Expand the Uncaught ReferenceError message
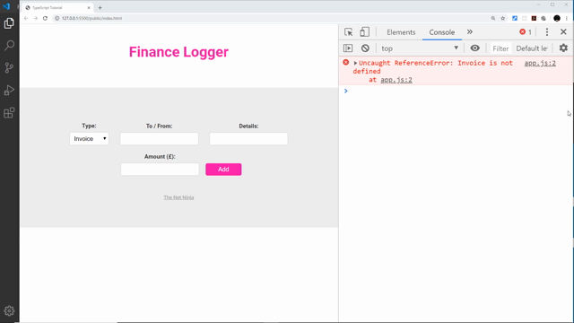574x323 pixels. (x=355, y=64)
